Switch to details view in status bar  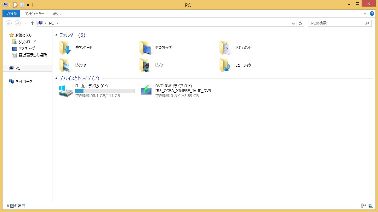coord(364,206)
